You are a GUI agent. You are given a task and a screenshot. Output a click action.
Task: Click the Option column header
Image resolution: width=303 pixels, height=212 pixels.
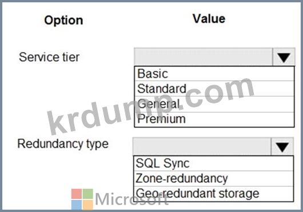(63, 21)
